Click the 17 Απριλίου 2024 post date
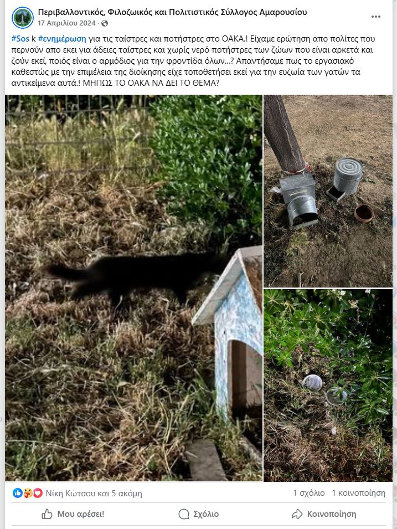The image size is (397, 529). [66, 23]
